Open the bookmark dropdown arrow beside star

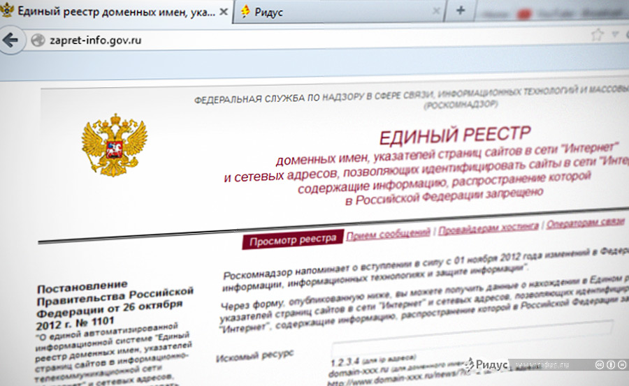pos(614,36)
